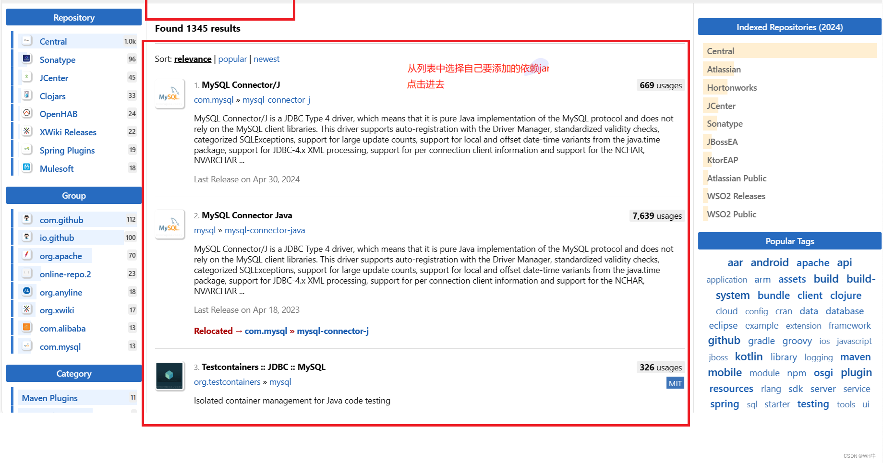The height and width of the screenshot is (463, 883).
Task: Select the kotlin popular tag
Action: (749, 356)
